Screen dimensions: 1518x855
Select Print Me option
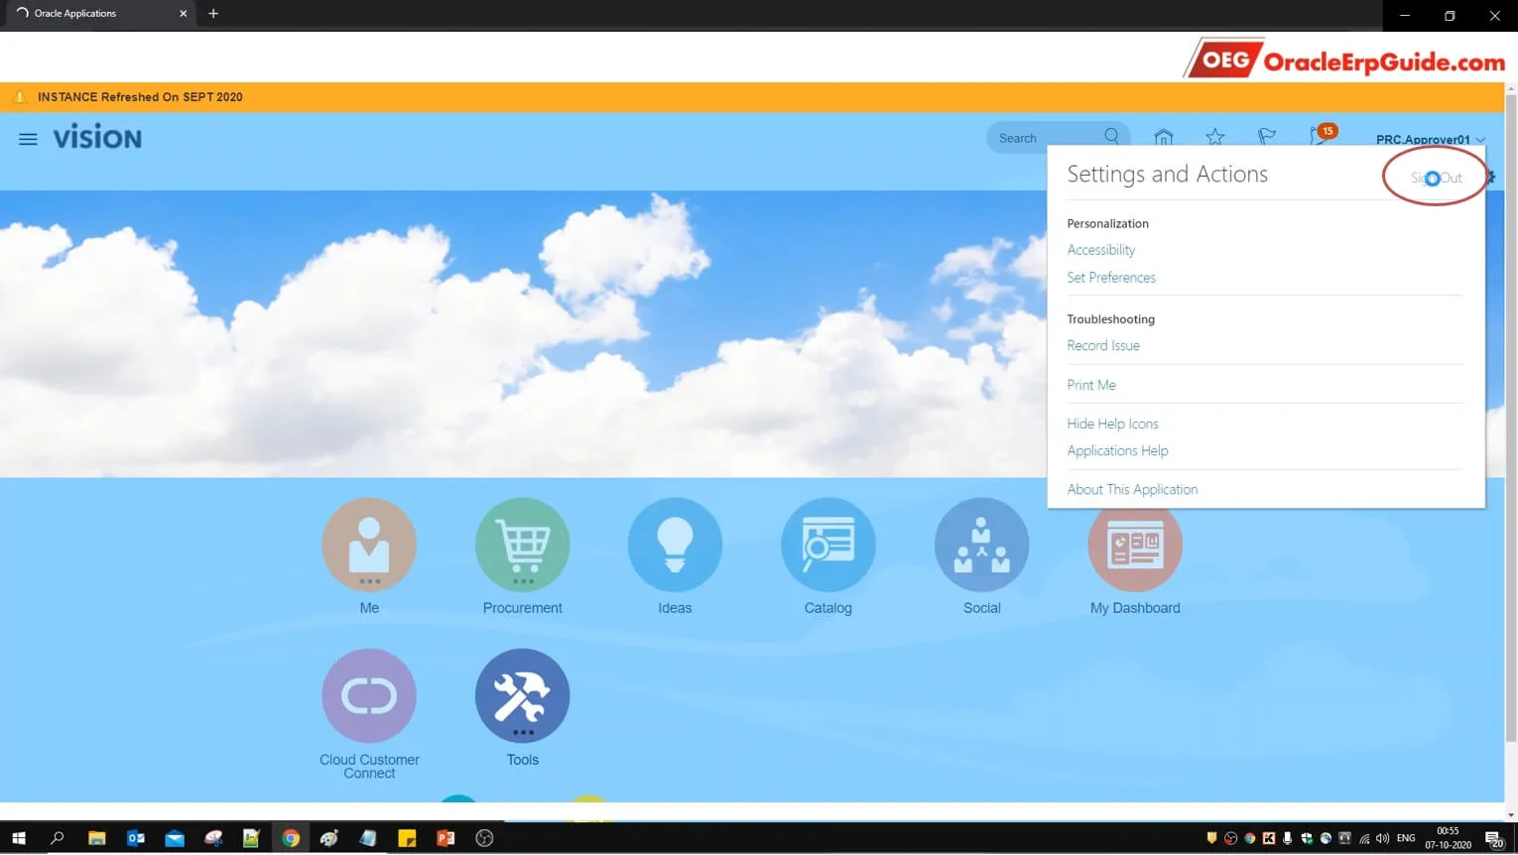(x=1090, y=385)
